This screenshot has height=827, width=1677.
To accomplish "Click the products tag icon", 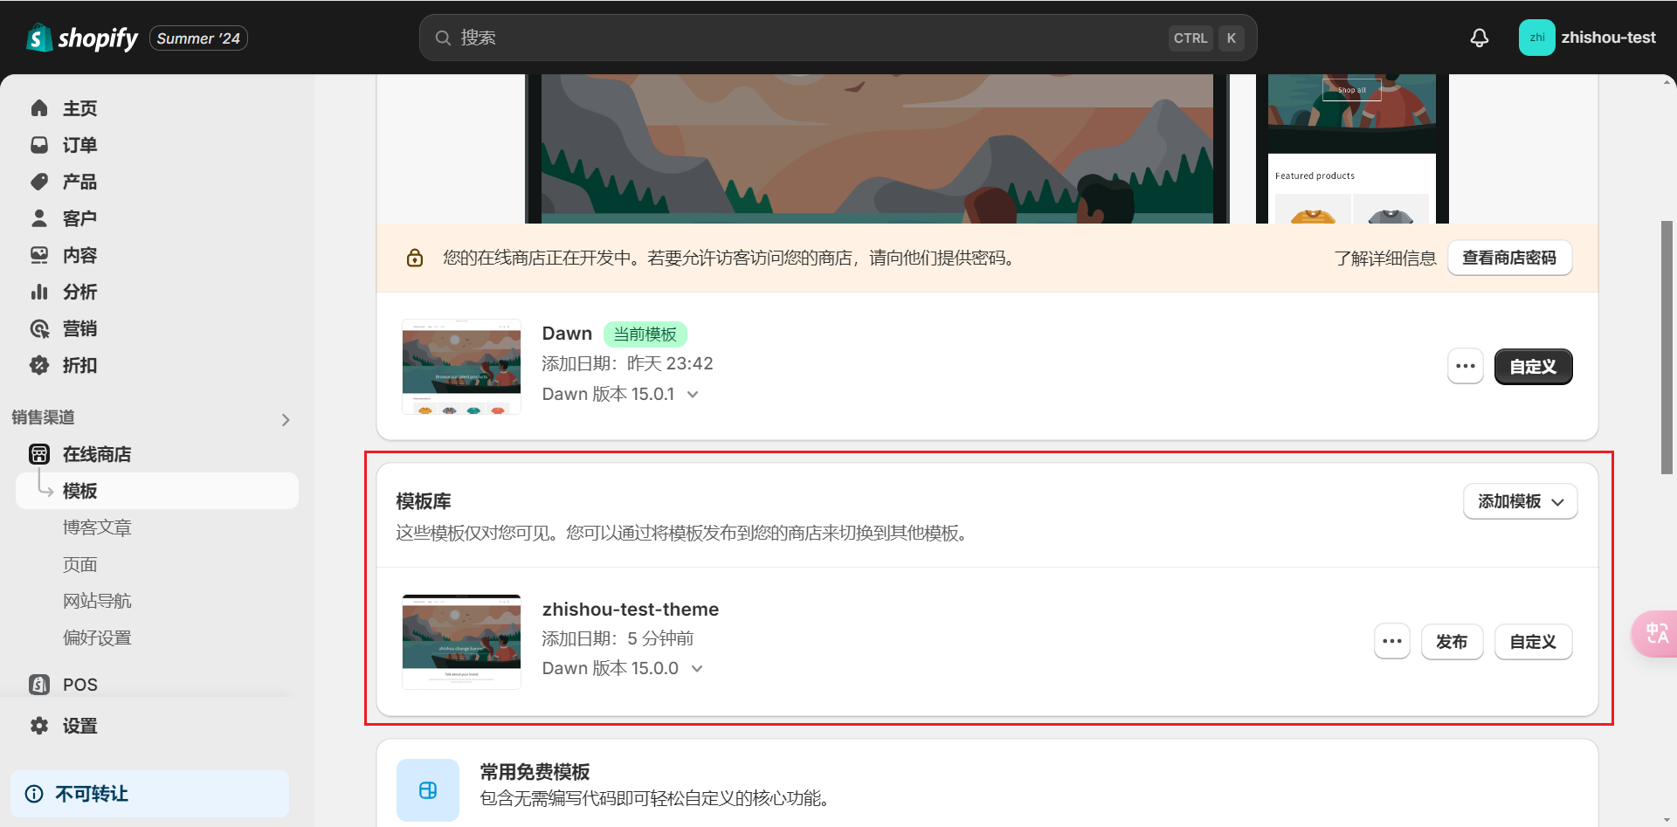I will click(x=39, y=182).
